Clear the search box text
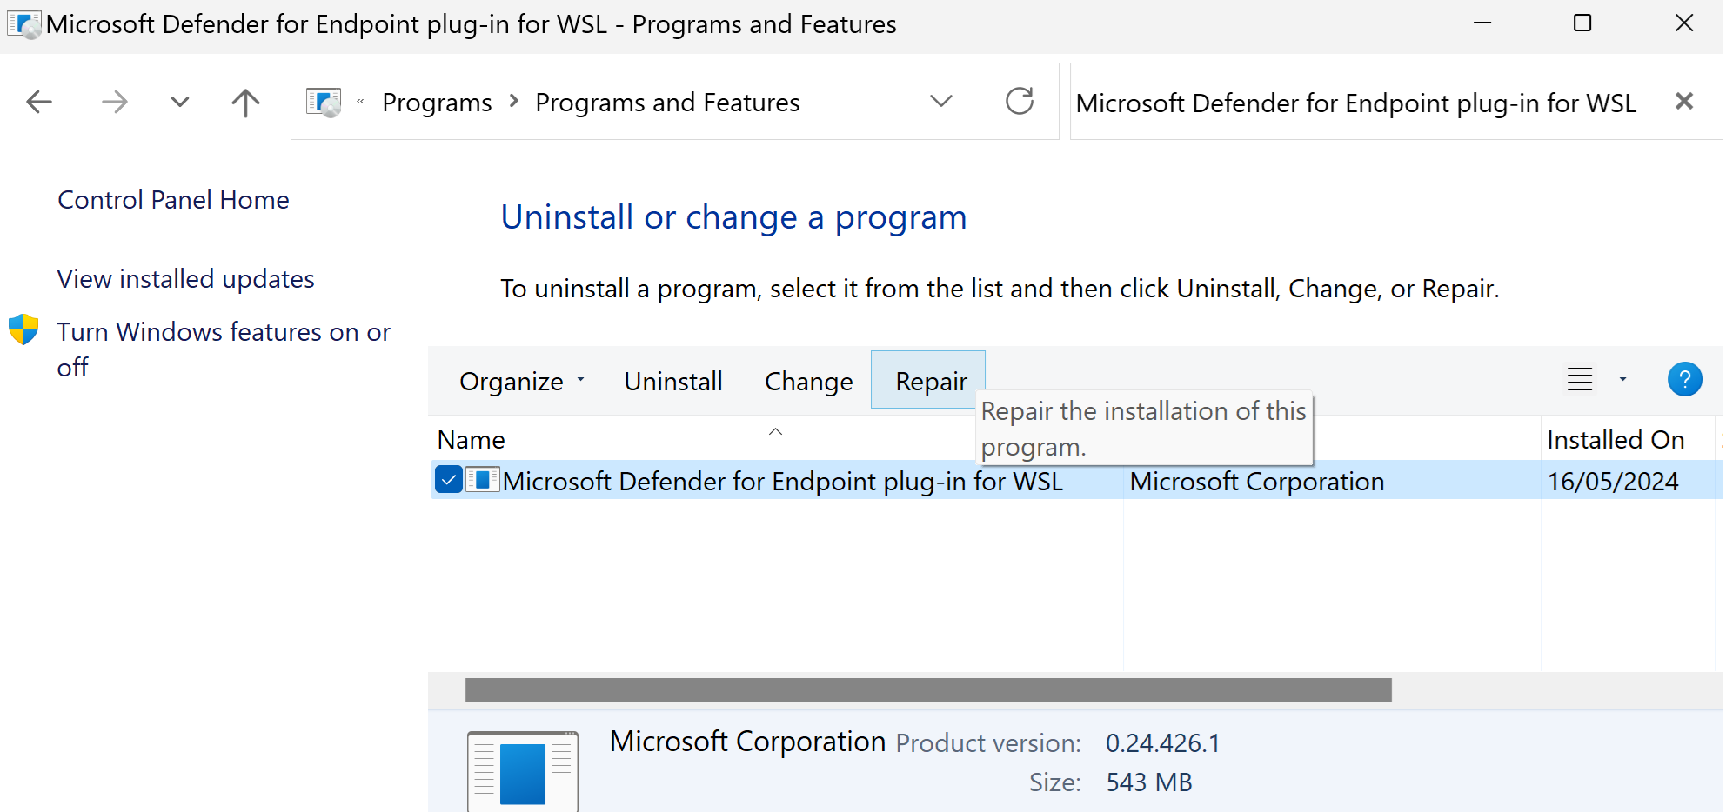The width and height of the screenshot is (1726, 812). click(1684, 102)
